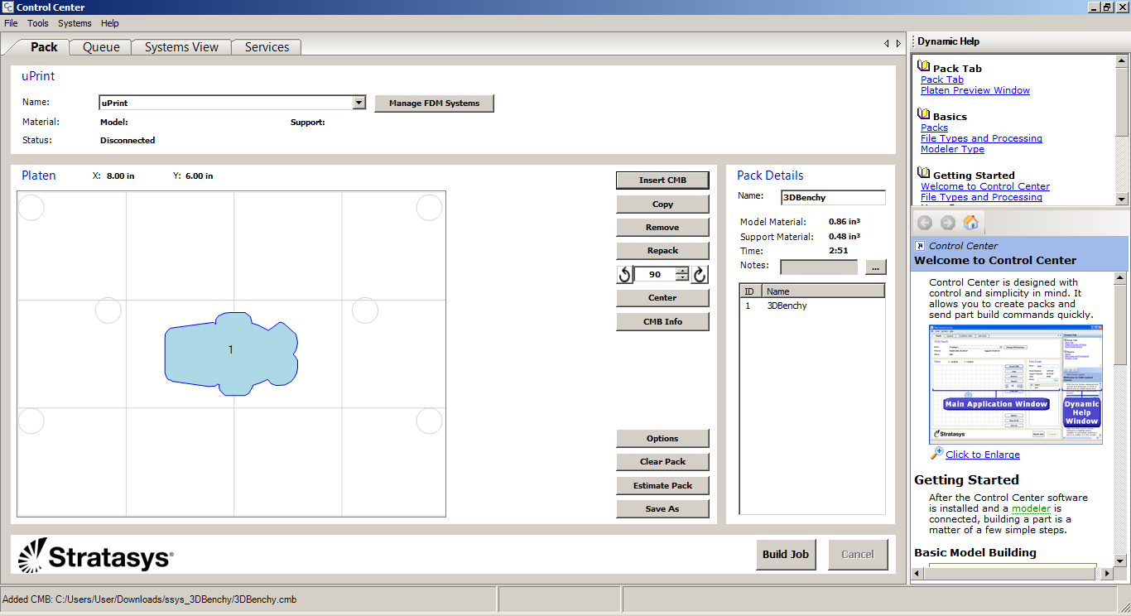Enlarge the Control Center help thumbnail image
This screenshot has width=1131, height=616.
coord(1016,384)
